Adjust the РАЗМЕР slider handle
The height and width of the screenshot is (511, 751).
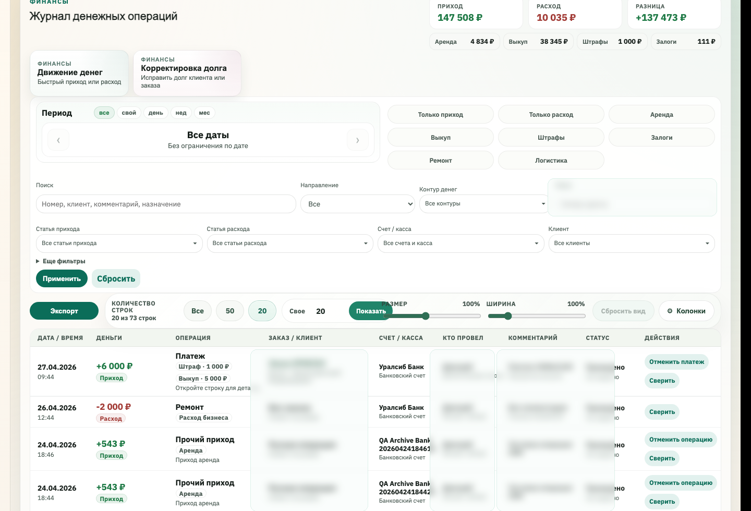click(x=426, y=316)
